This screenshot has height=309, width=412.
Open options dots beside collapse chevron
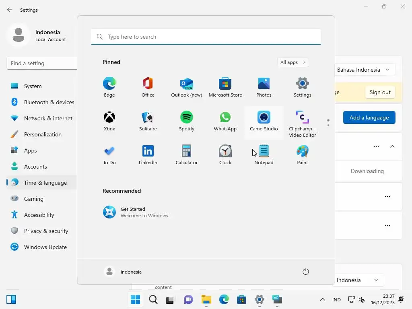376,146
